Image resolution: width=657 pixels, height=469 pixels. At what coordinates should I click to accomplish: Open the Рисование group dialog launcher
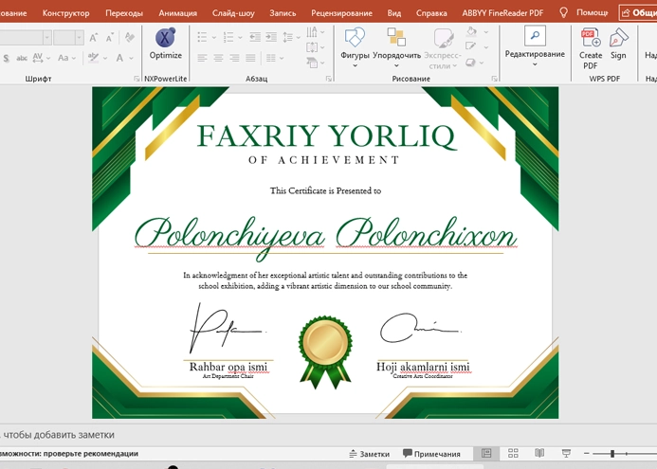tap(495, 79)
